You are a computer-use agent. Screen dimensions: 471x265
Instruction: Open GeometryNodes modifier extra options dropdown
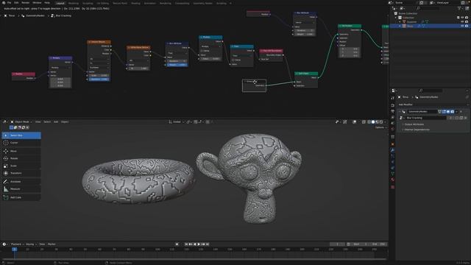456,112
